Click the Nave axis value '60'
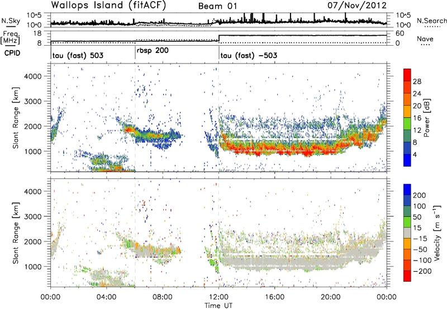This screenshot has height=309, width=447. [x=400, y=33]
